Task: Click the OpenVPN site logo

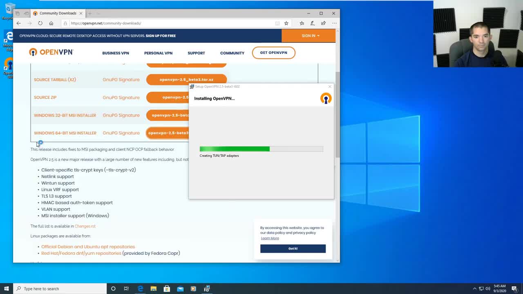Action: [51, 52]
